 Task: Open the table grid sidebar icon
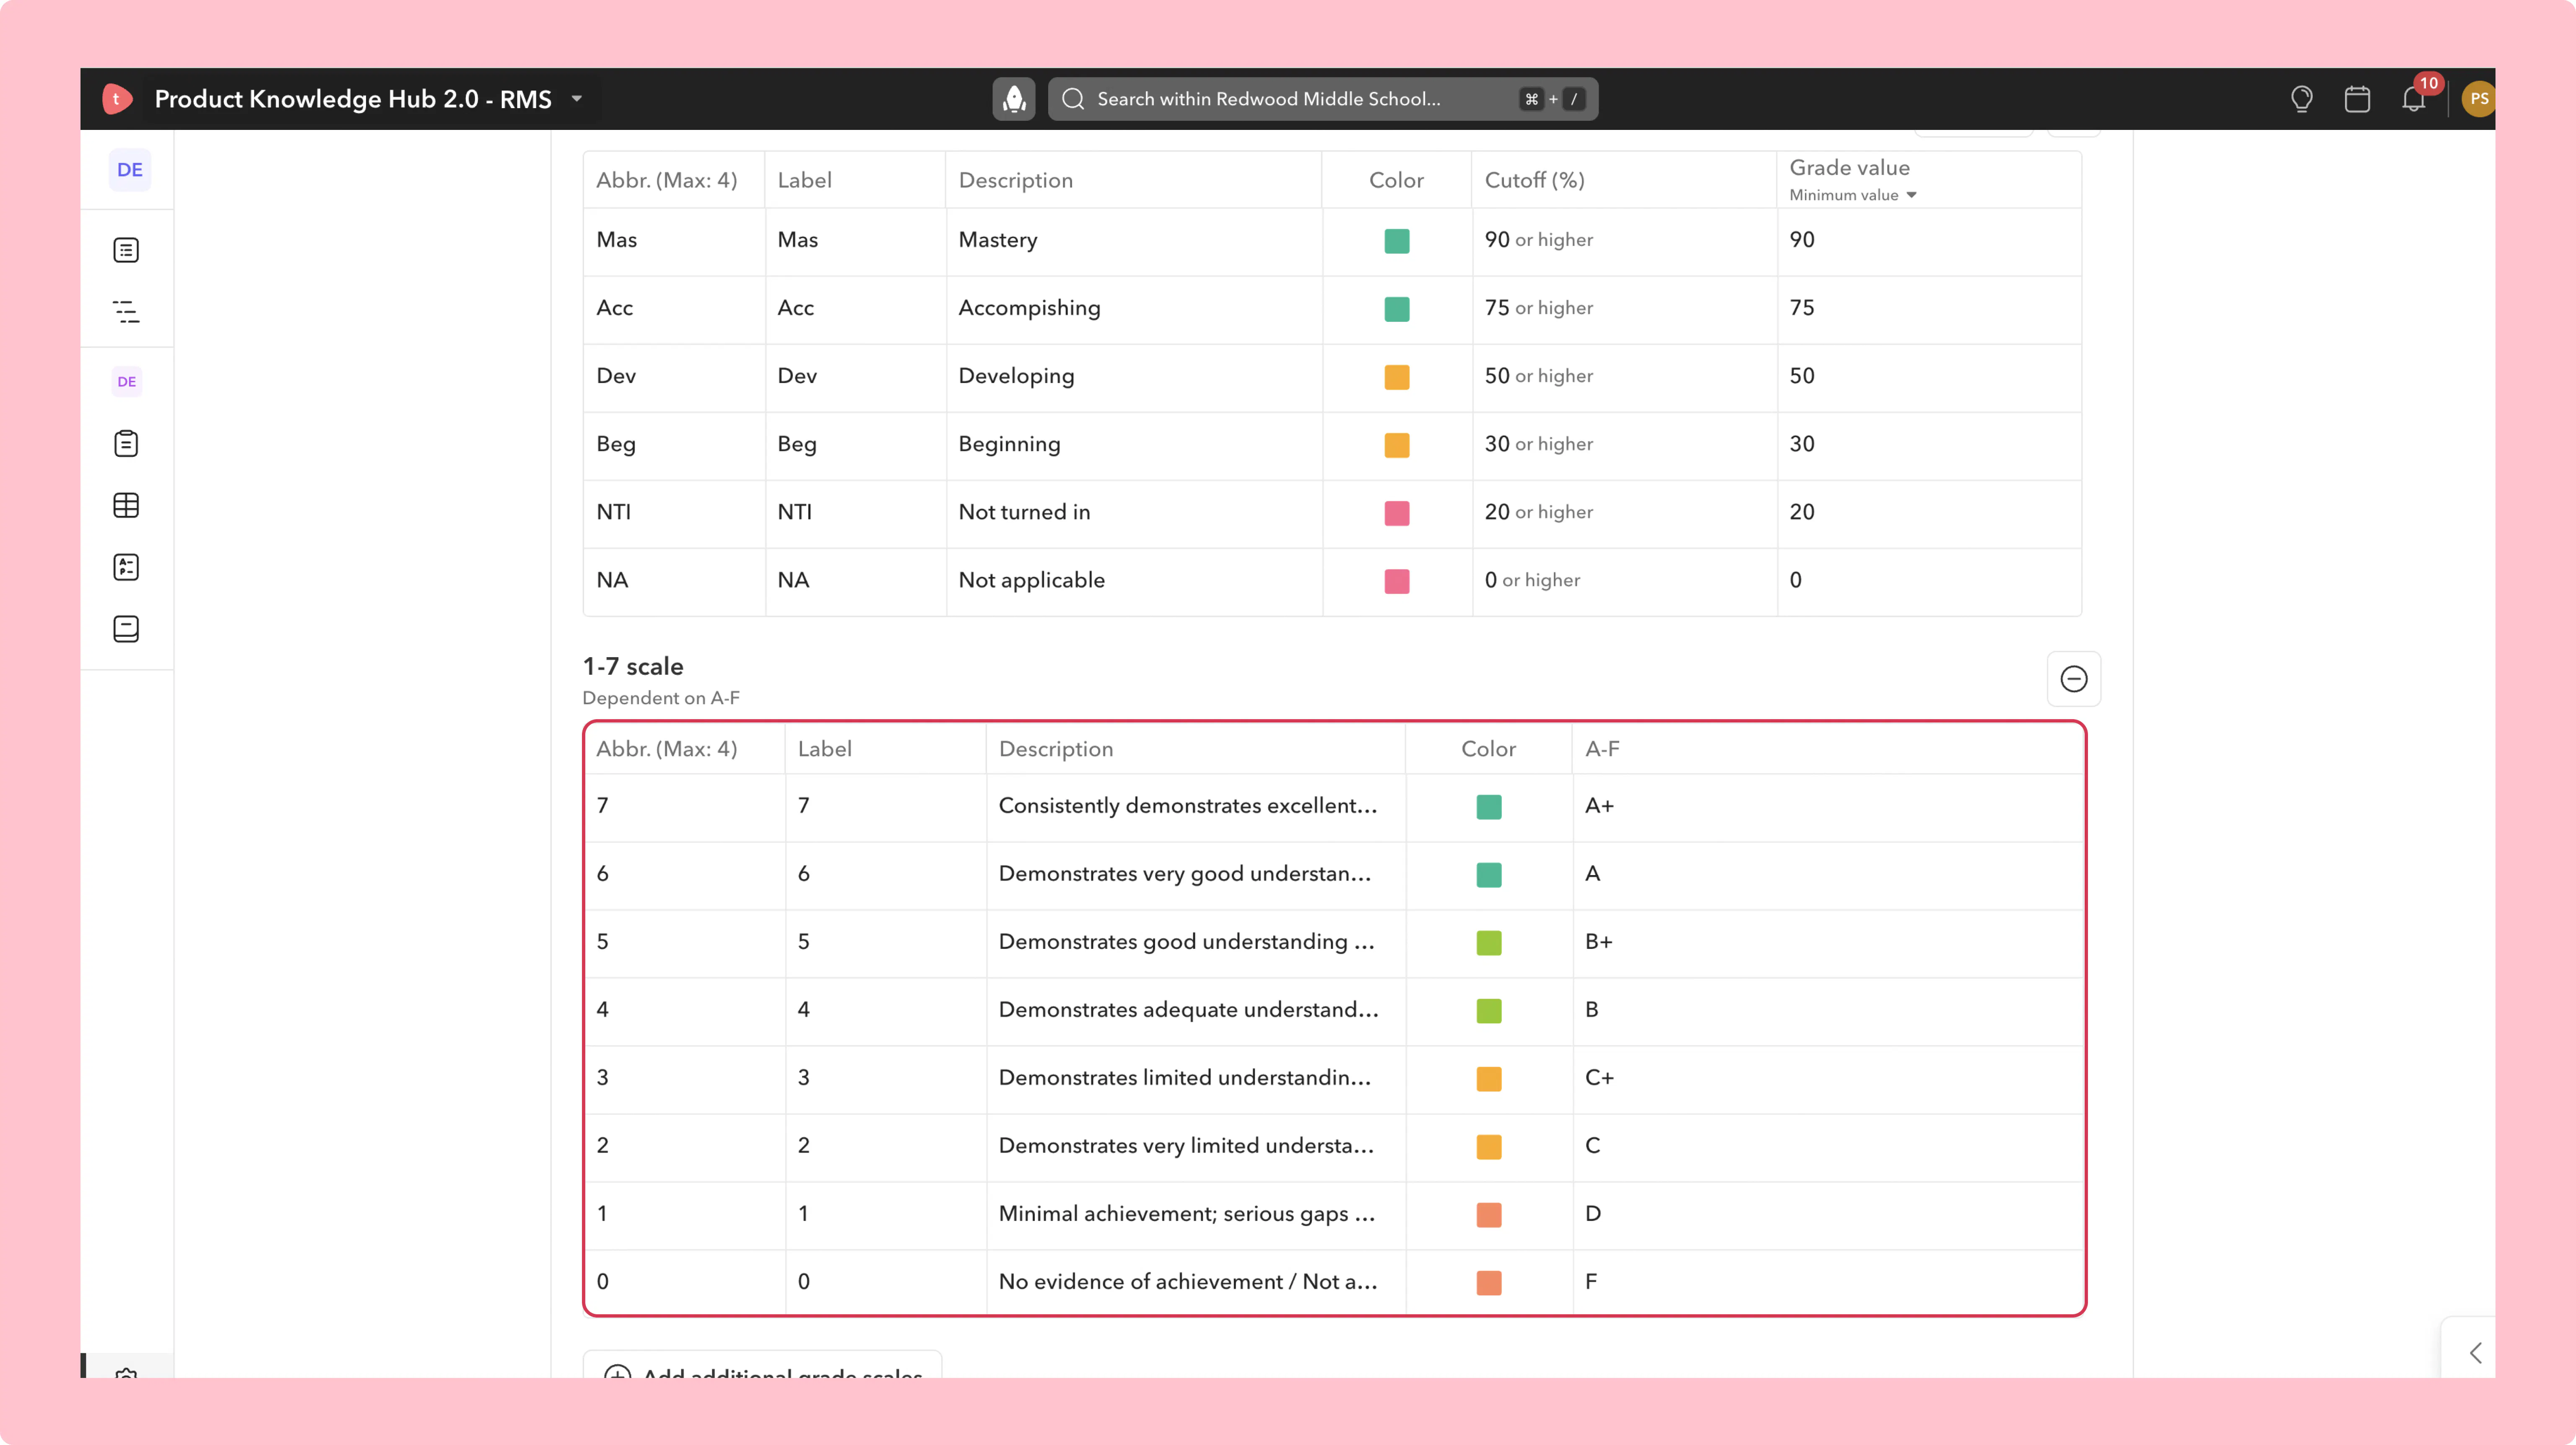click(126, 506)
